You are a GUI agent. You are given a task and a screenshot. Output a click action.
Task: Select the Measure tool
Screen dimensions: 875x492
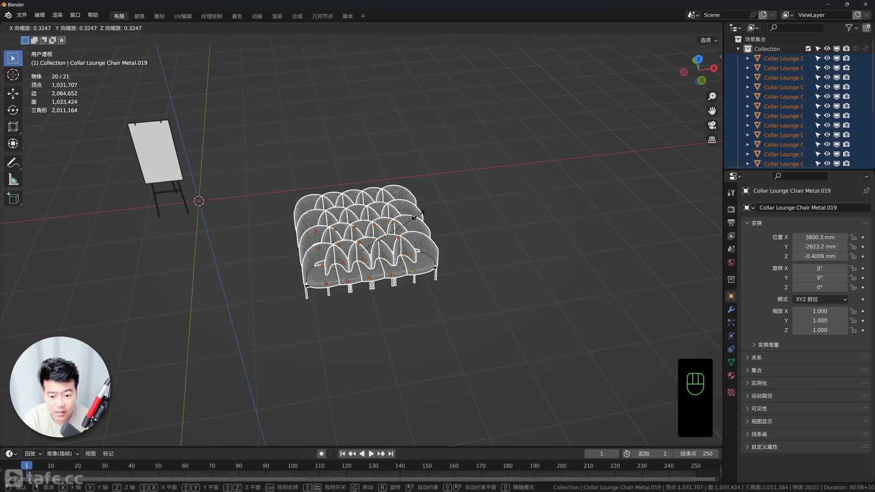tap(13, 179)
